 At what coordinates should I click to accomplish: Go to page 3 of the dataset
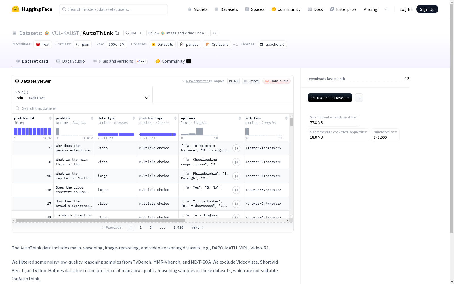[x=150, y=227]
